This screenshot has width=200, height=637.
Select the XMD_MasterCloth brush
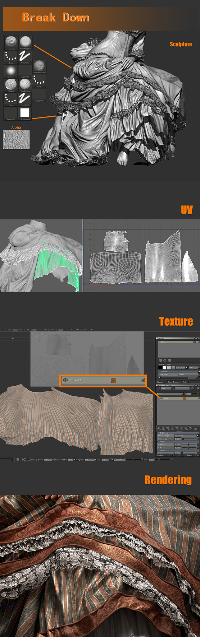[x=39, y=67]
